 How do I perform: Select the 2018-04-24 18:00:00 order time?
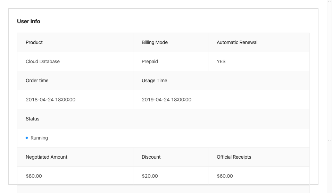point(50,100)
